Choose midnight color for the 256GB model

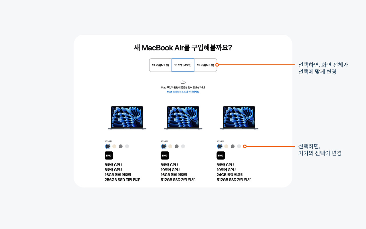pyautogui.click(x=108, y=146)
